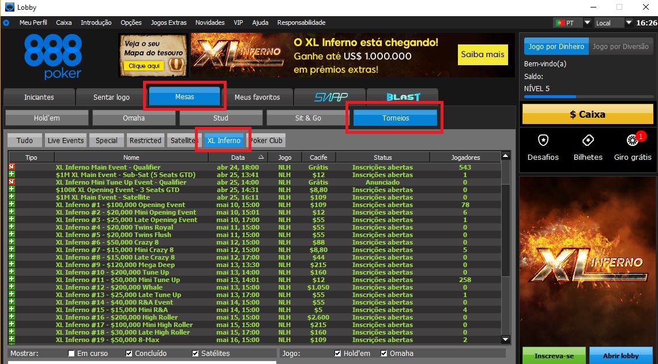Open the Ajuda menu
Screen dimensions: 658x364
tap(260, 22)
